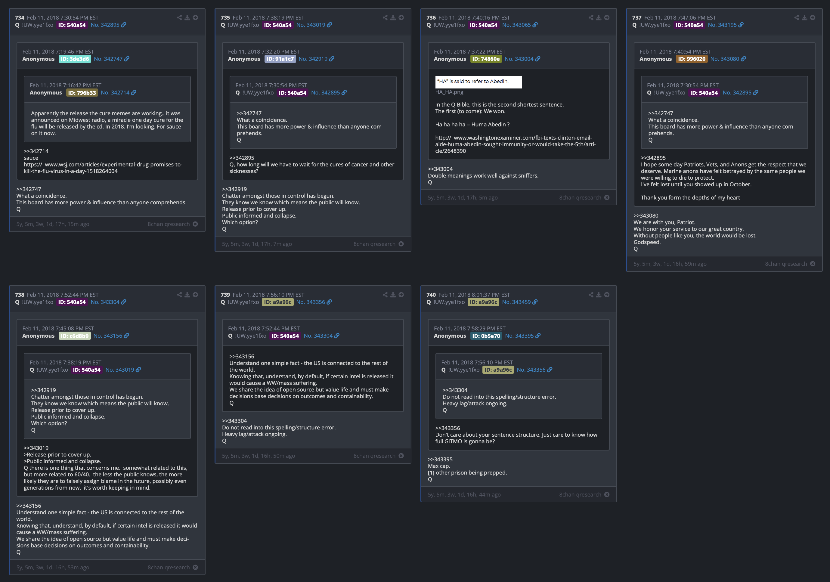Image resolution: width=830 pixels, height=582 pixels.
Task: Click the chain icon beside No. 343459
Action: [535, 302]
